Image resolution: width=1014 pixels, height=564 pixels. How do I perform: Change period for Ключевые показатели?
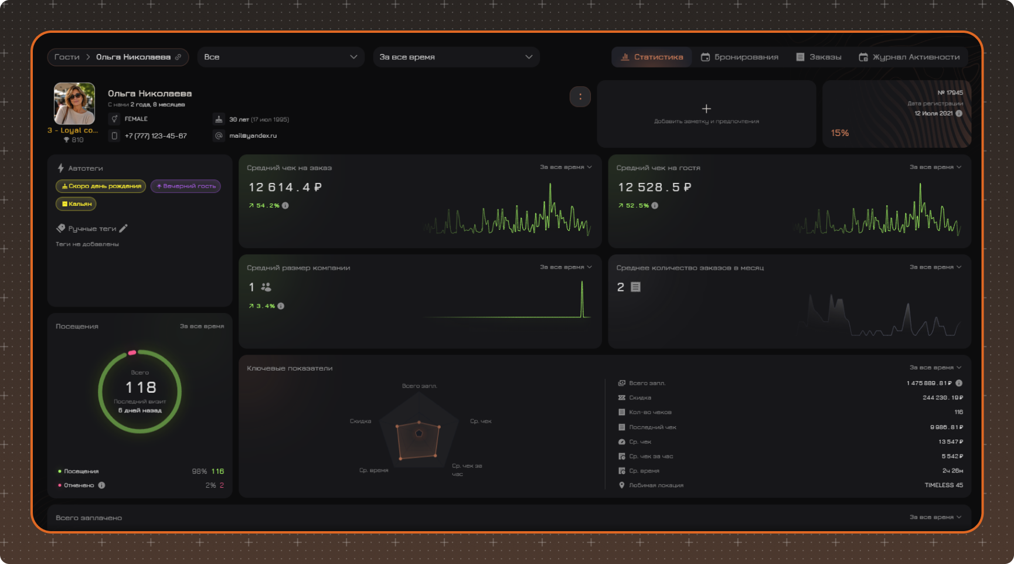(935, 368)
